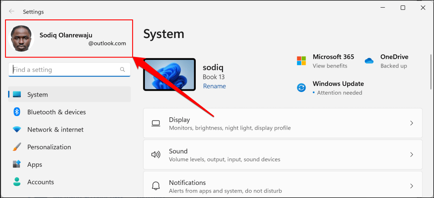Go back with the arrow button
The image size is (434, 198).
click(x=11, y=11)
